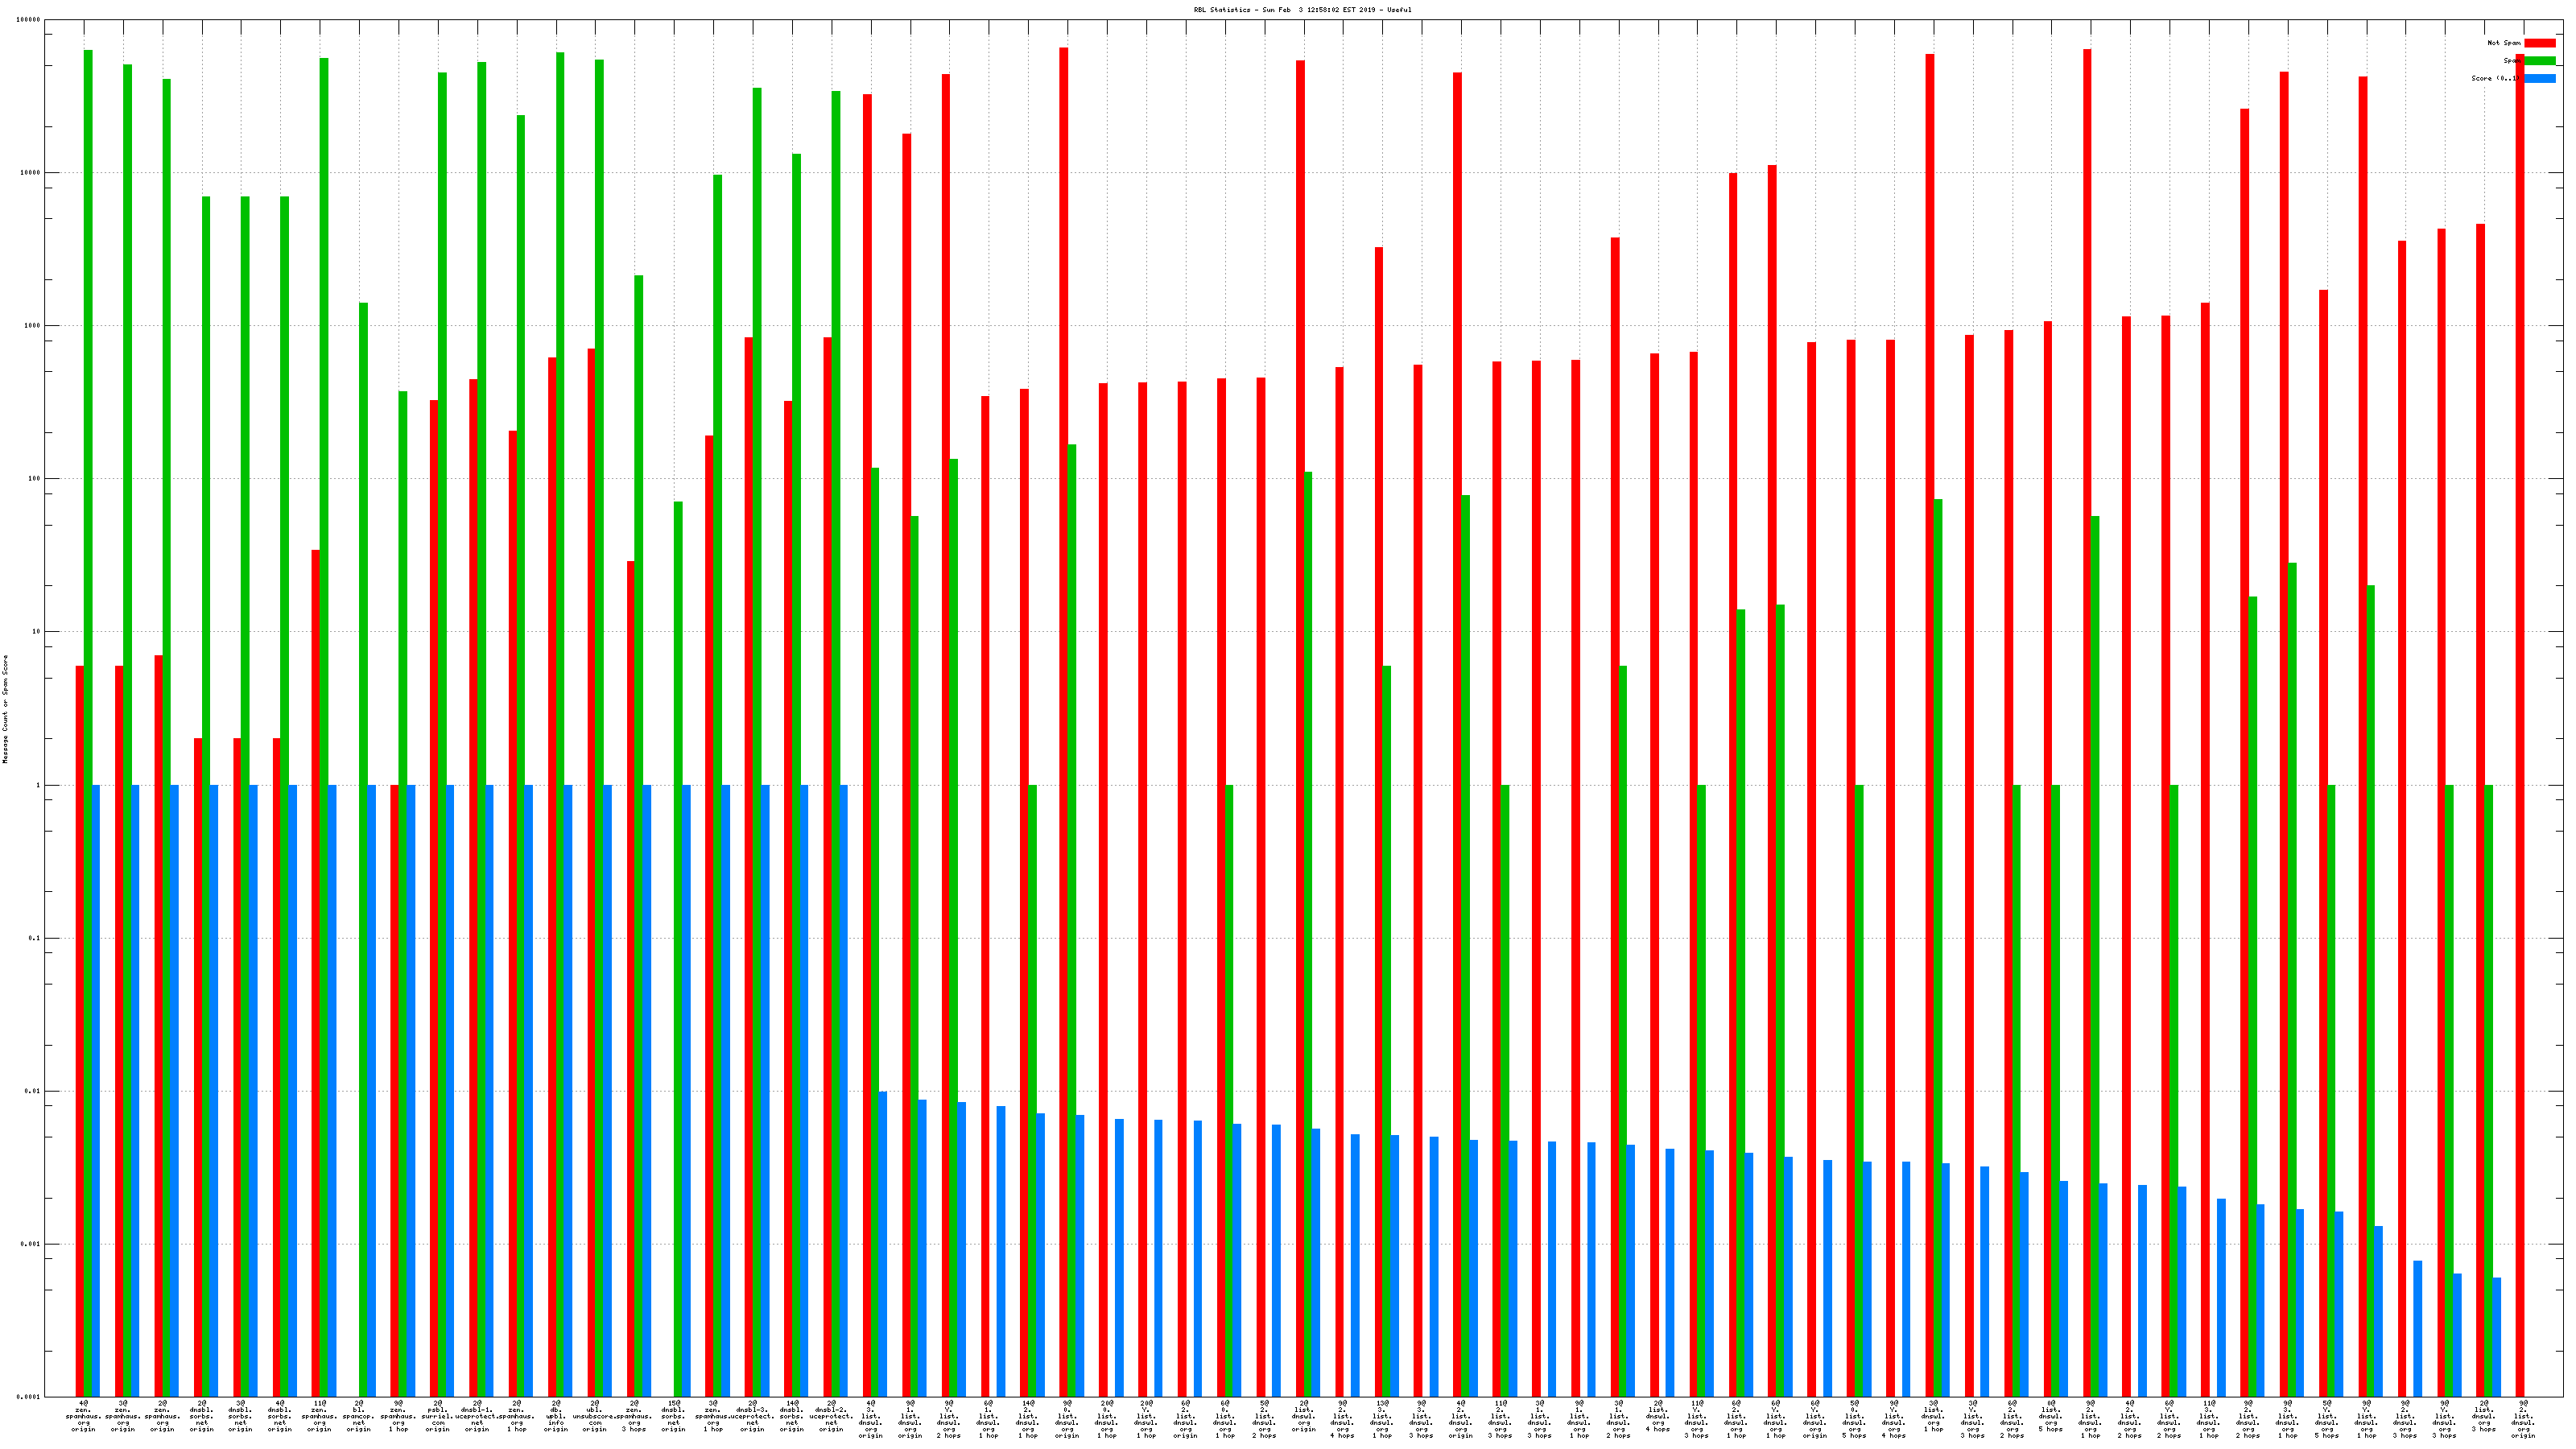Click the bl.spamcop.net origin axis label
The height and width of the screenshot is (1449, 2576).
(359, 1417)
